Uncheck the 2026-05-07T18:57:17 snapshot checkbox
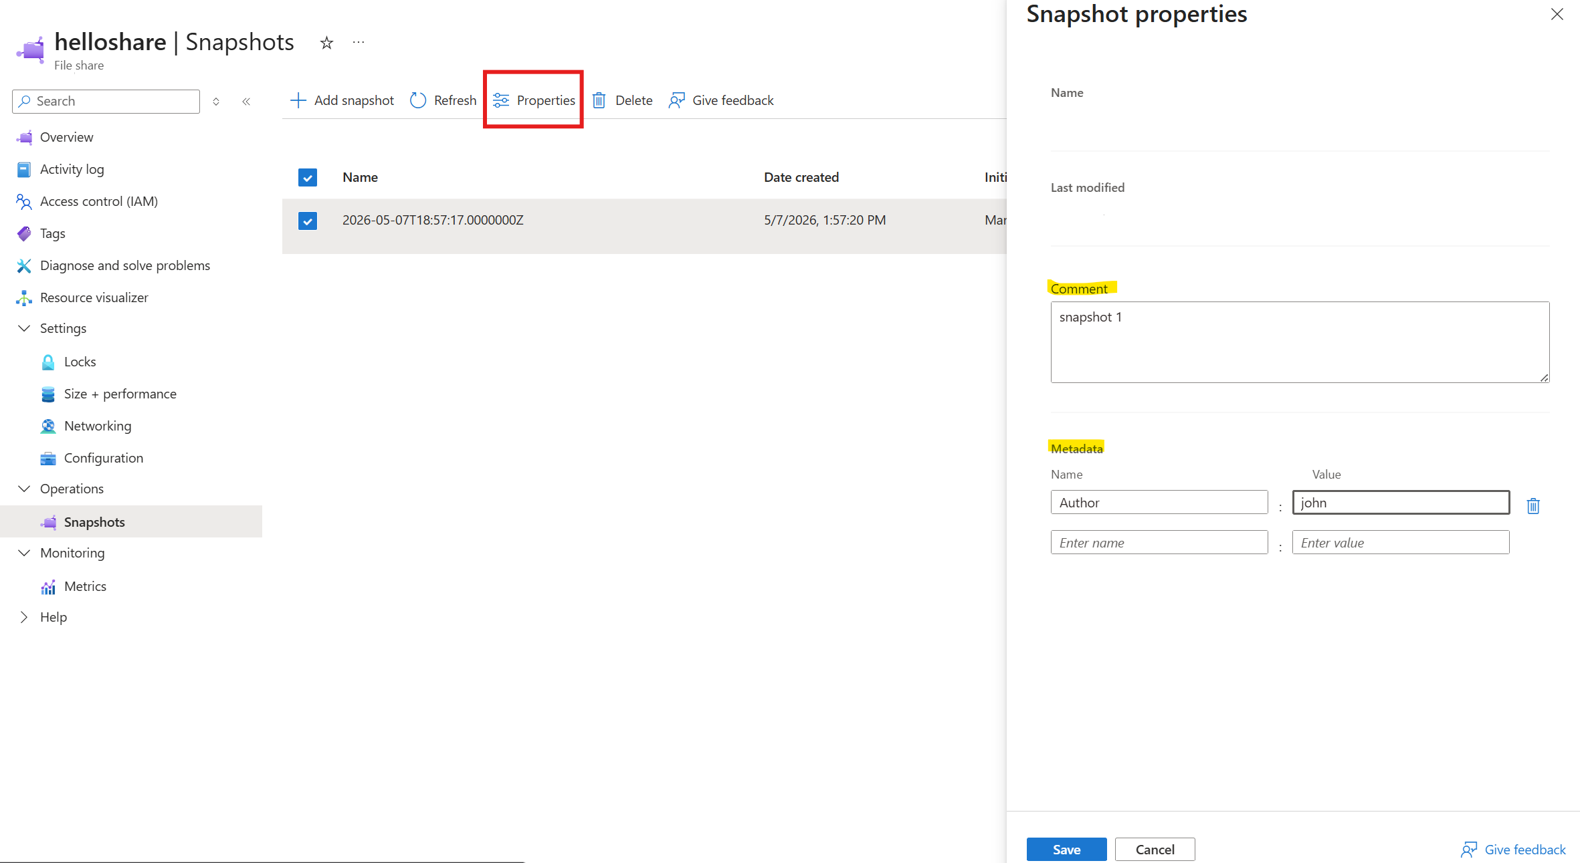 [308, 221]
